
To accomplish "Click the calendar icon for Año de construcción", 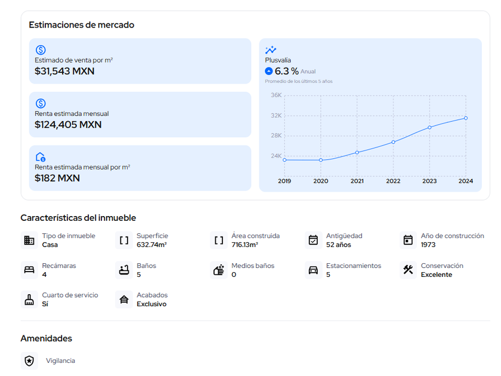I will coord(408,240).
